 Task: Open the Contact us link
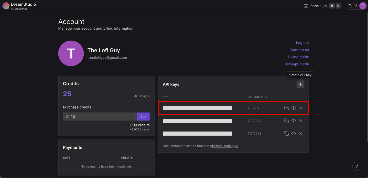299,50
